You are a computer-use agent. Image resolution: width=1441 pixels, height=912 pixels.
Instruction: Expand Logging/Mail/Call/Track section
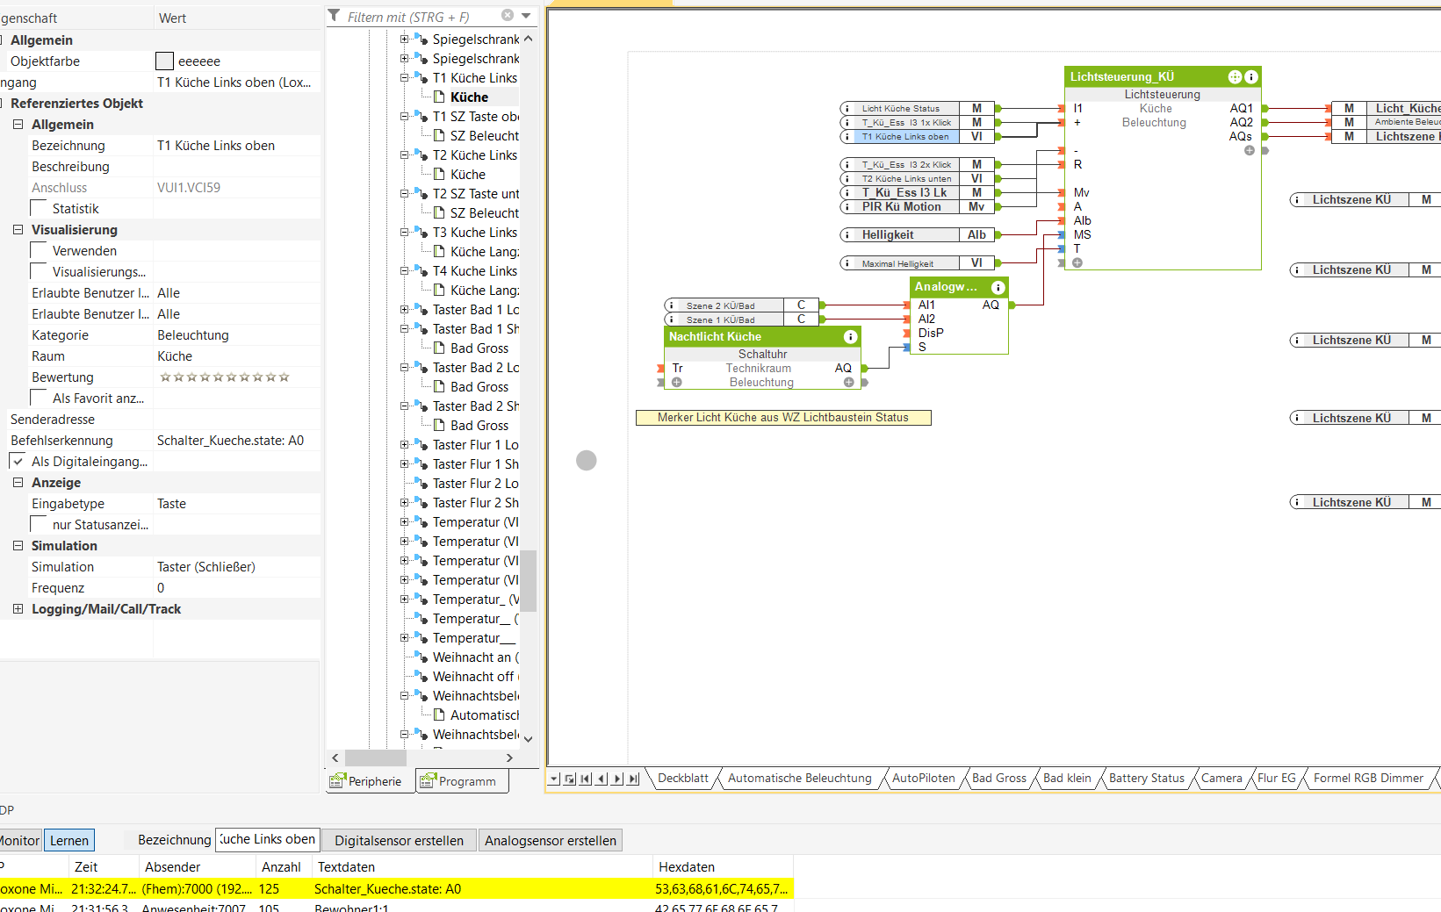pyautogui.click(x=18, y=609)
